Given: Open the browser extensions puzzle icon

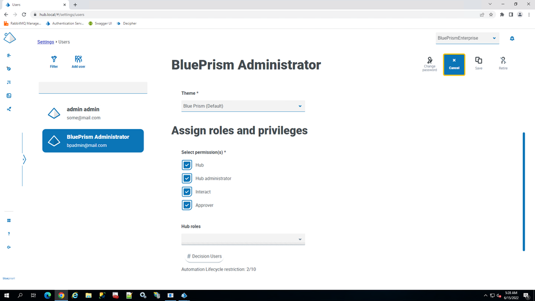Looking at the screenshot, I should [x=502, y=14].
